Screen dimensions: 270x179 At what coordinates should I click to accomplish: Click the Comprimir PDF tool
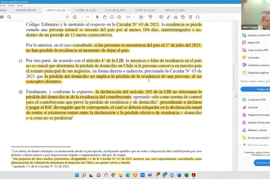pyautogui.click(x=254, y=100)
